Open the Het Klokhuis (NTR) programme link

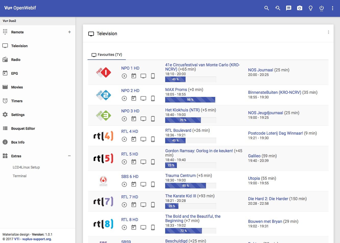pyautogui.click(x=183, y=110)
